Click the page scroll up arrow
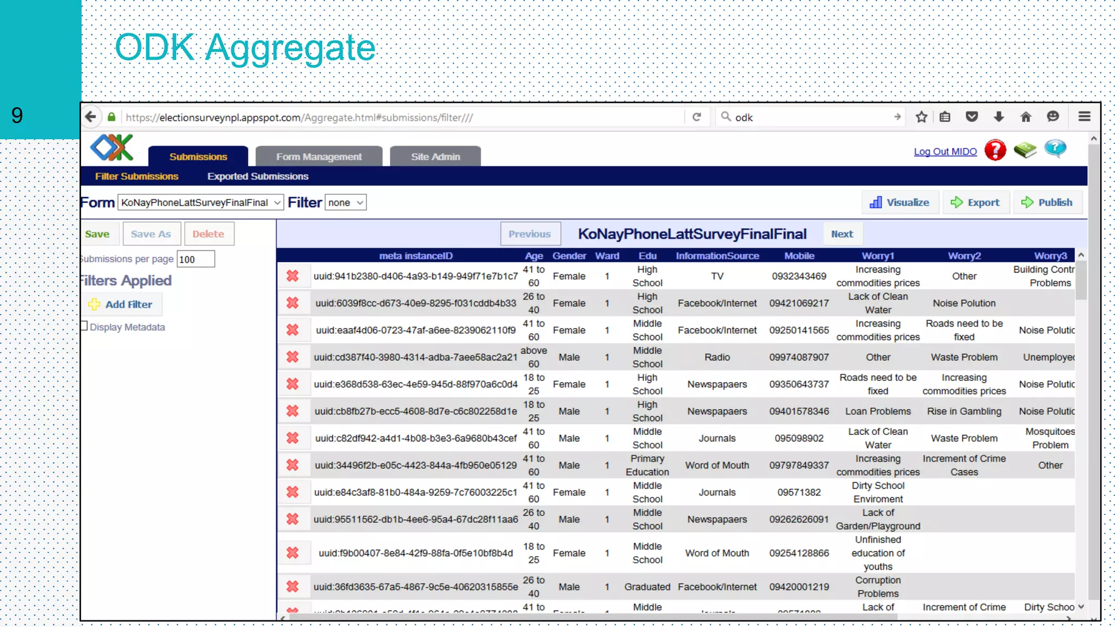Image resolution: width=1115 pixels, height=627 pixels. [1094, 139]
